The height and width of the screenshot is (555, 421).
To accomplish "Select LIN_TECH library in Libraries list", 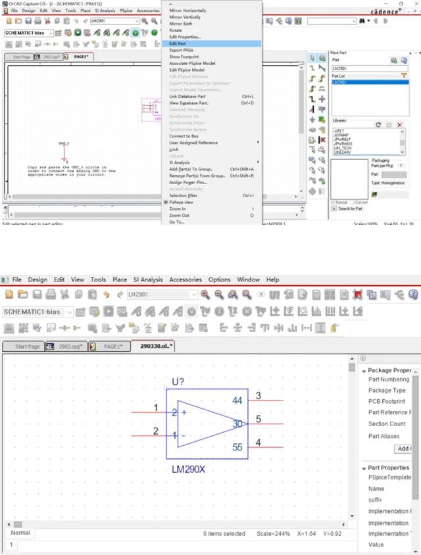I will (x=343, y=148).
